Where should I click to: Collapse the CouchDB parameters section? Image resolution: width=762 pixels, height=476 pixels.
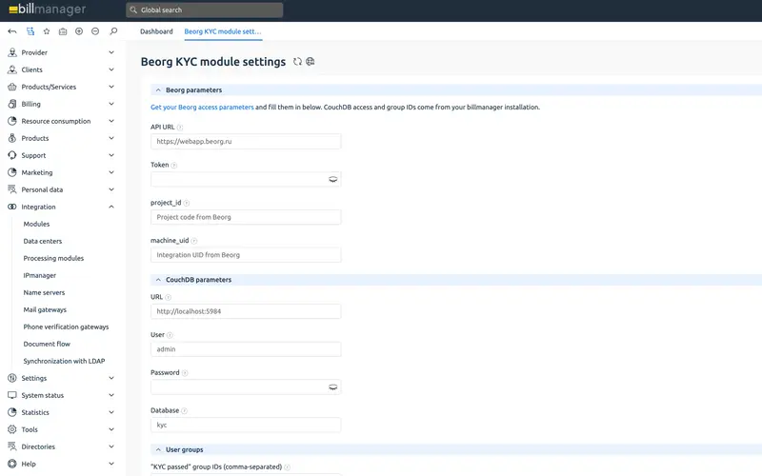[158, 280]
